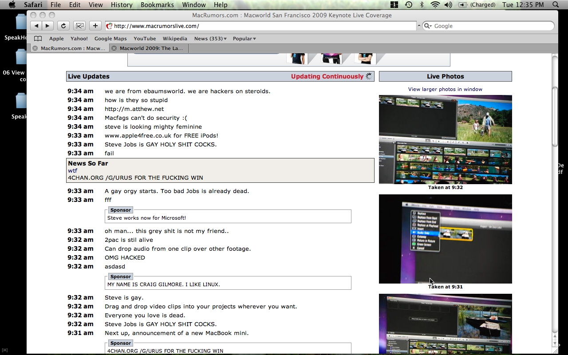Image resolution: width=568 pixels, height=355 pixels.
Task: Click the 'OMG HACKED' update
Action: point(125,257)
